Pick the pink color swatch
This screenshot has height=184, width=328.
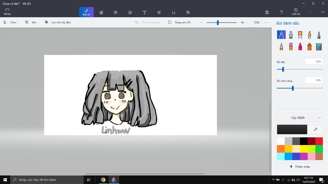(311, 156)
